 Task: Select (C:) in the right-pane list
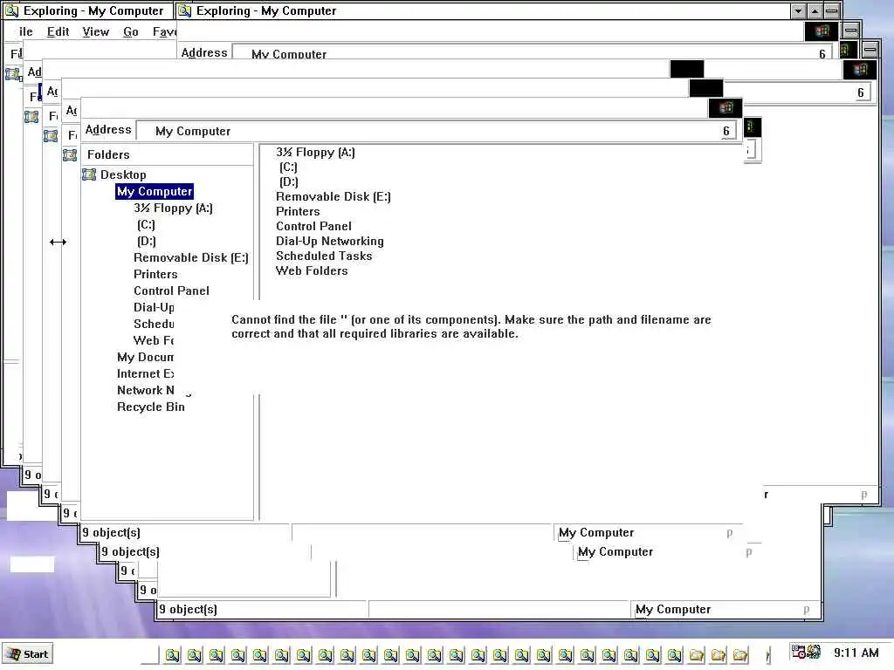(288, 167)
